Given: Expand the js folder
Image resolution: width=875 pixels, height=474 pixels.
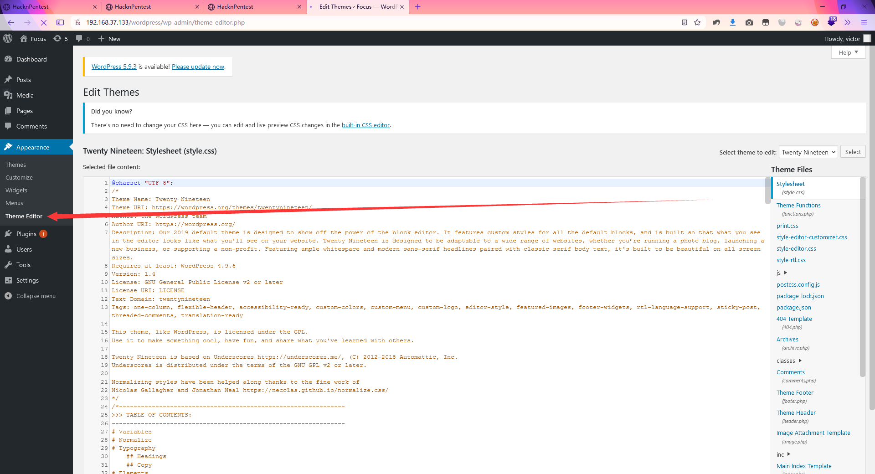Looking at the screenshot, I should 782,273.
